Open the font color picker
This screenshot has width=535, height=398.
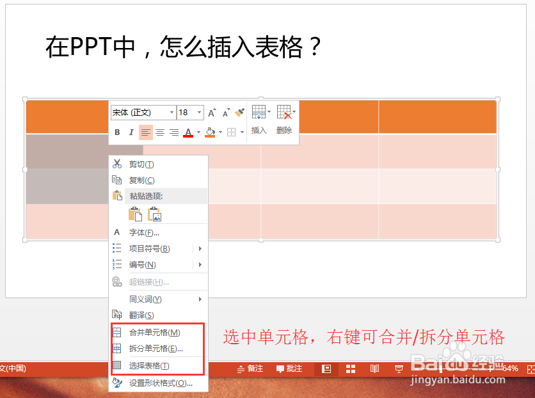point(188,132)
